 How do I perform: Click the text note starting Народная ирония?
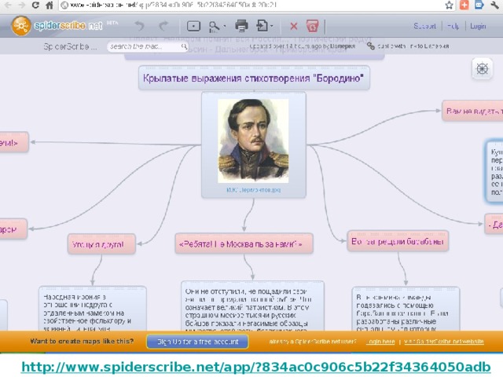coord(93,309)
